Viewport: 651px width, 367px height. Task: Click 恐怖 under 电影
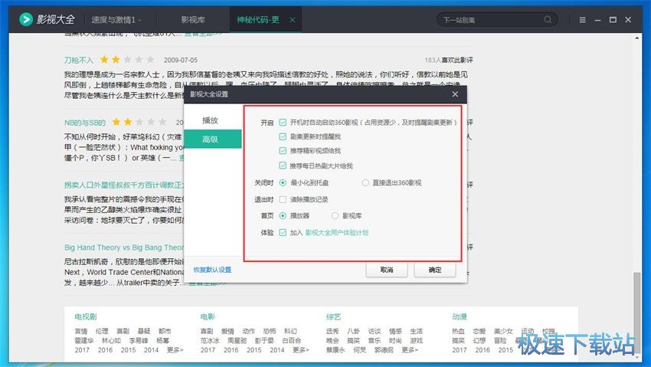(x=270, y=331)
